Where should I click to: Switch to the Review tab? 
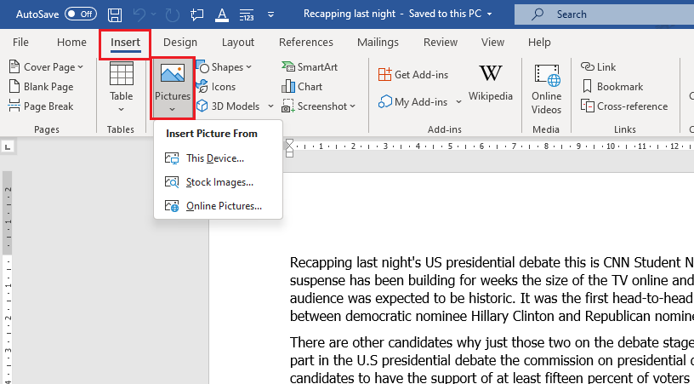[441, 42]
